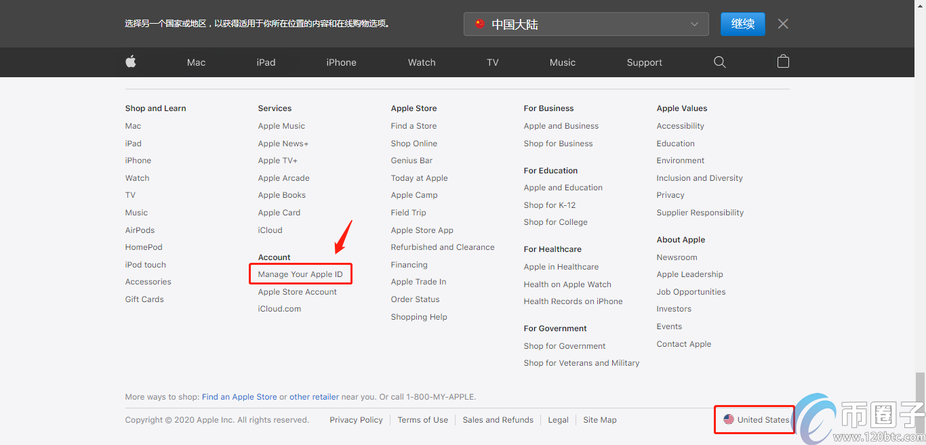
Task: Open the Genius Bar link
Action: click(412, 161)
